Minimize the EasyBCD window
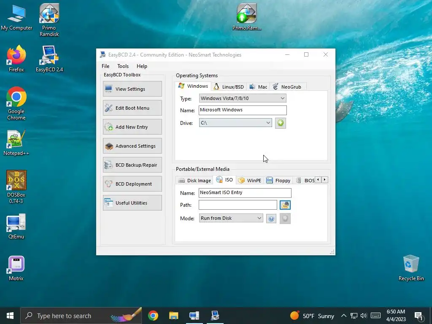The height and width of the screenshot is (324, 432). coord(287,54)
